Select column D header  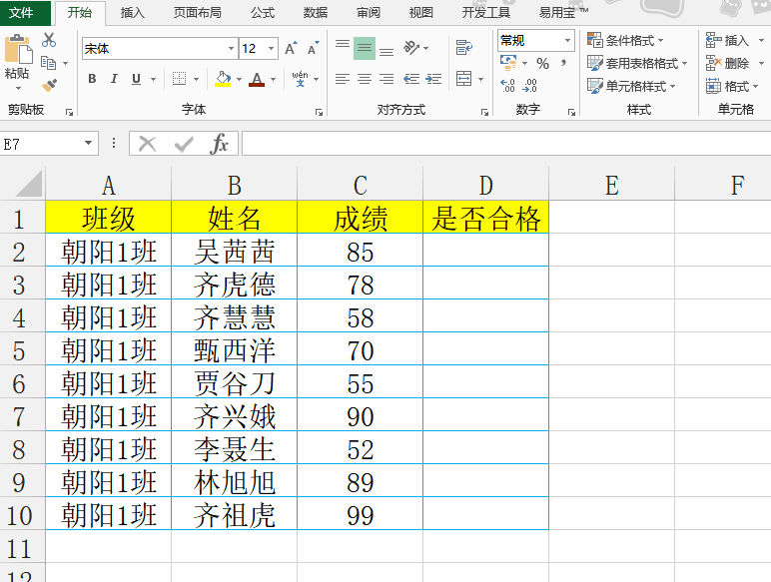click(x=485, y=186)
